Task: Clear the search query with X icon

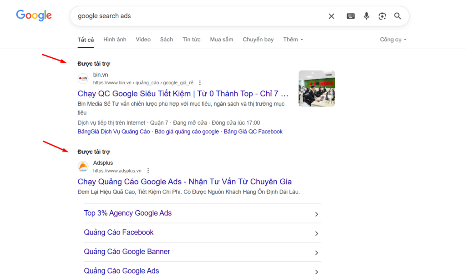Action: 331,16
